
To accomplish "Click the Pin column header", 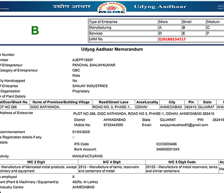I will [x=191, y=102].
